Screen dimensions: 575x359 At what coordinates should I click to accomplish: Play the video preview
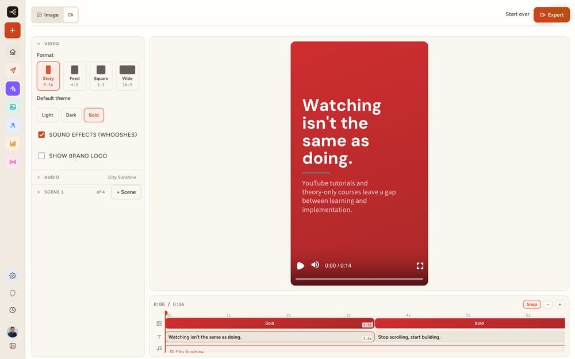[300, 265]
